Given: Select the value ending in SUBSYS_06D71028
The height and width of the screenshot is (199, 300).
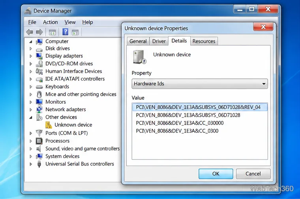Looking at the screenshot, I should (x=188, y=115).
